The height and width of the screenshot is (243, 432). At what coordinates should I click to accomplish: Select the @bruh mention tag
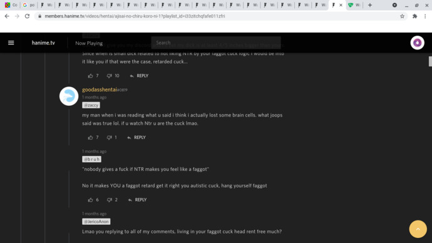[x=92, y=159]
